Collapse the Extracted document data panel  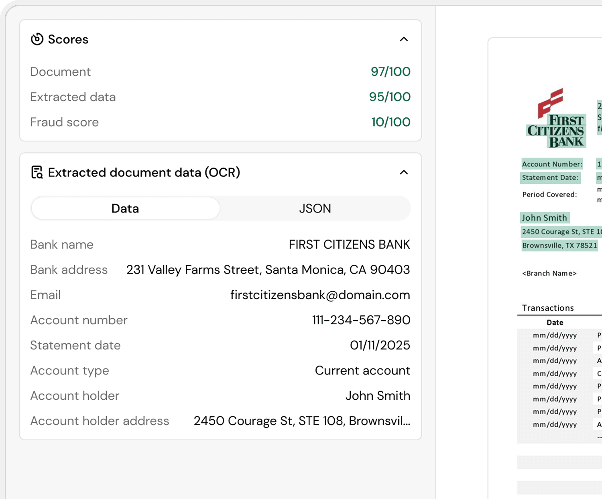pos(404,172)
